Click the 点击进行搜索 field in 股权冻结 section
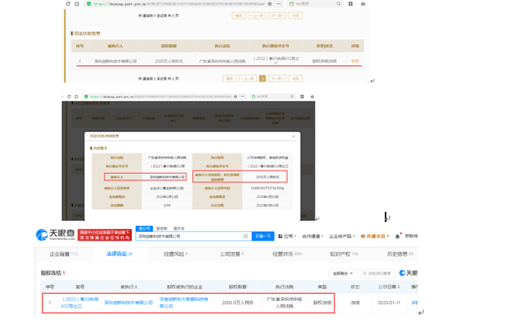 click(377, 273)
